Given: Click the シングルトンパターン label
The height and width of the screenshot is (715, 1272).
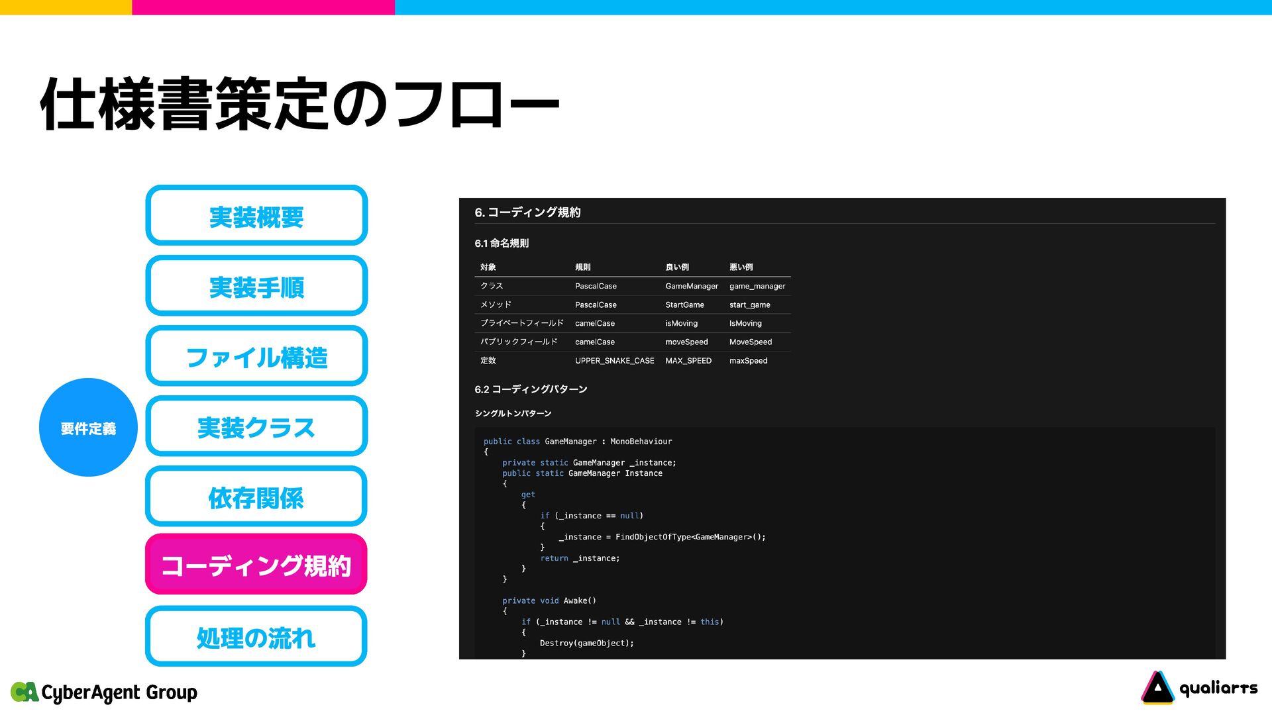Looking at the screenshot, I should pyautogui.click(x=513, y=414).
